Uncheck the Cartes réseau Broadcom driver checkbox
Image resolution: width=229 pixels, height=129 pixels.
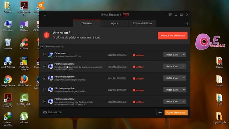[45, 55]
